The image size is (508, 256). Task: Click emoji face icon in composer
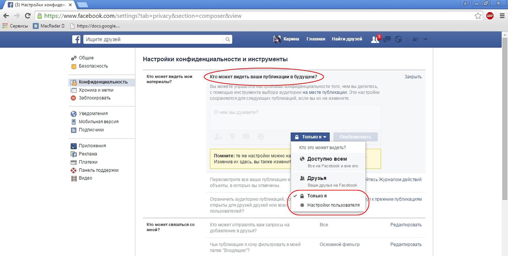[261, 137]
